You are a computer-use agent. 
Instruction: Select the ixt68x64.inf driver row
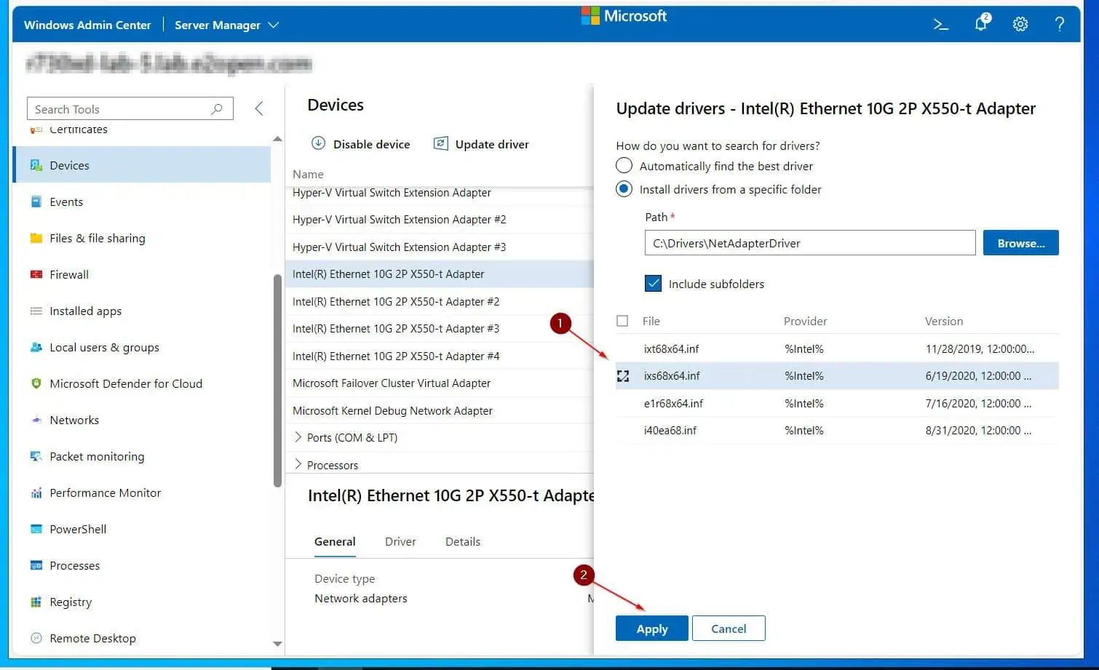[837, 348]
